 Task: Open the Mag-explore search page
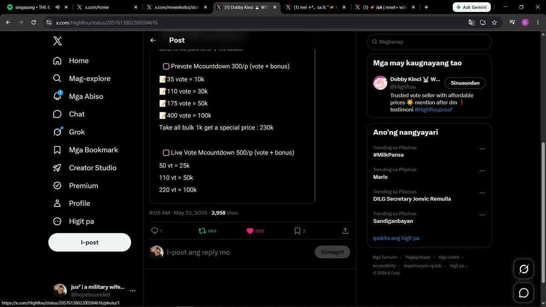pyautogui.click(x=81, y=78)
